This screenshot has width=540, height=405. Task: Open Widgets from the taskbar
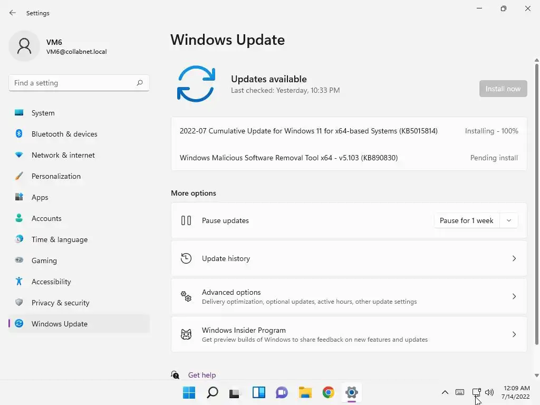(x=258, y=392)
